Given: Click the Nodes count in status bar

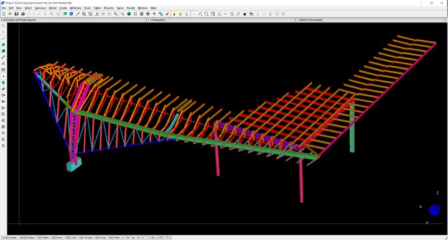Looking at the screenshot, I should click(9, 238).
